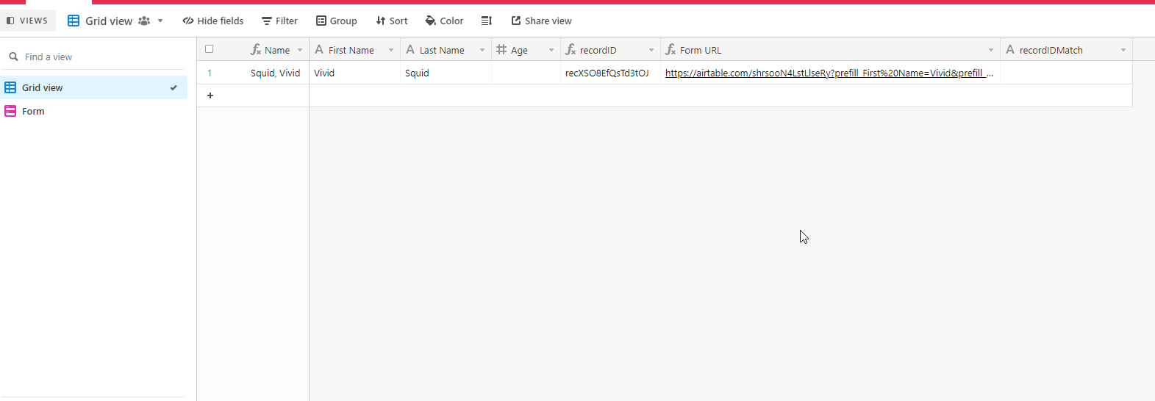Image resolution: width=1155 pixels, height=401 pixels.
Task: Click the Grid view table icon in toolbar
Action: pyautogui.click(x=74, y=21)
